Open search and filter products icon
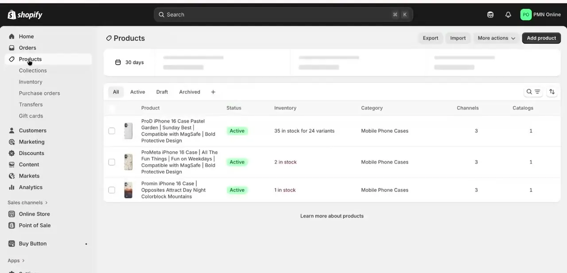 point(533,92)
